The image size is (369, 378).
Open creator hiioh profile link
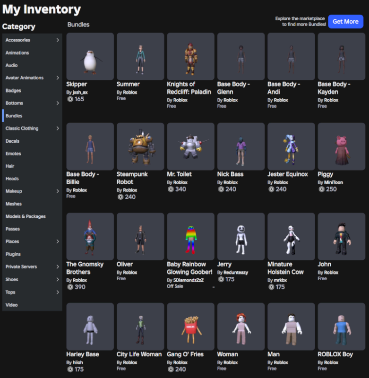pyautogui.click(x=77, y=362)
